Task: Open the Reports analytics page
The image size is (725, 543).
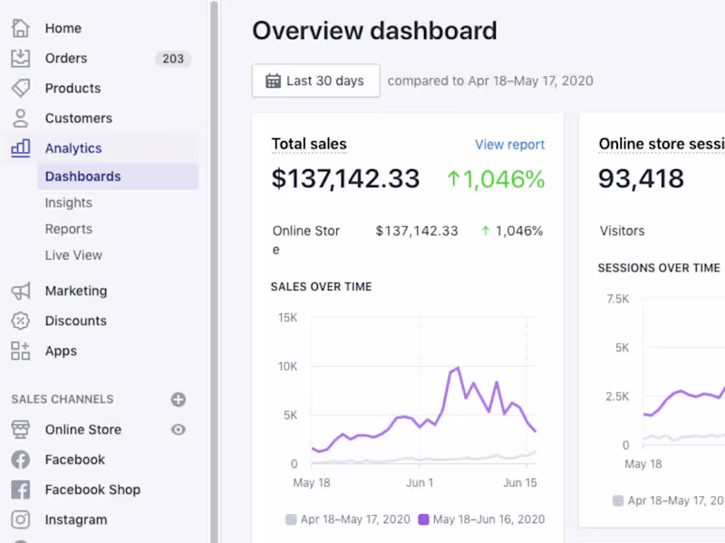Action: [69, 229]
